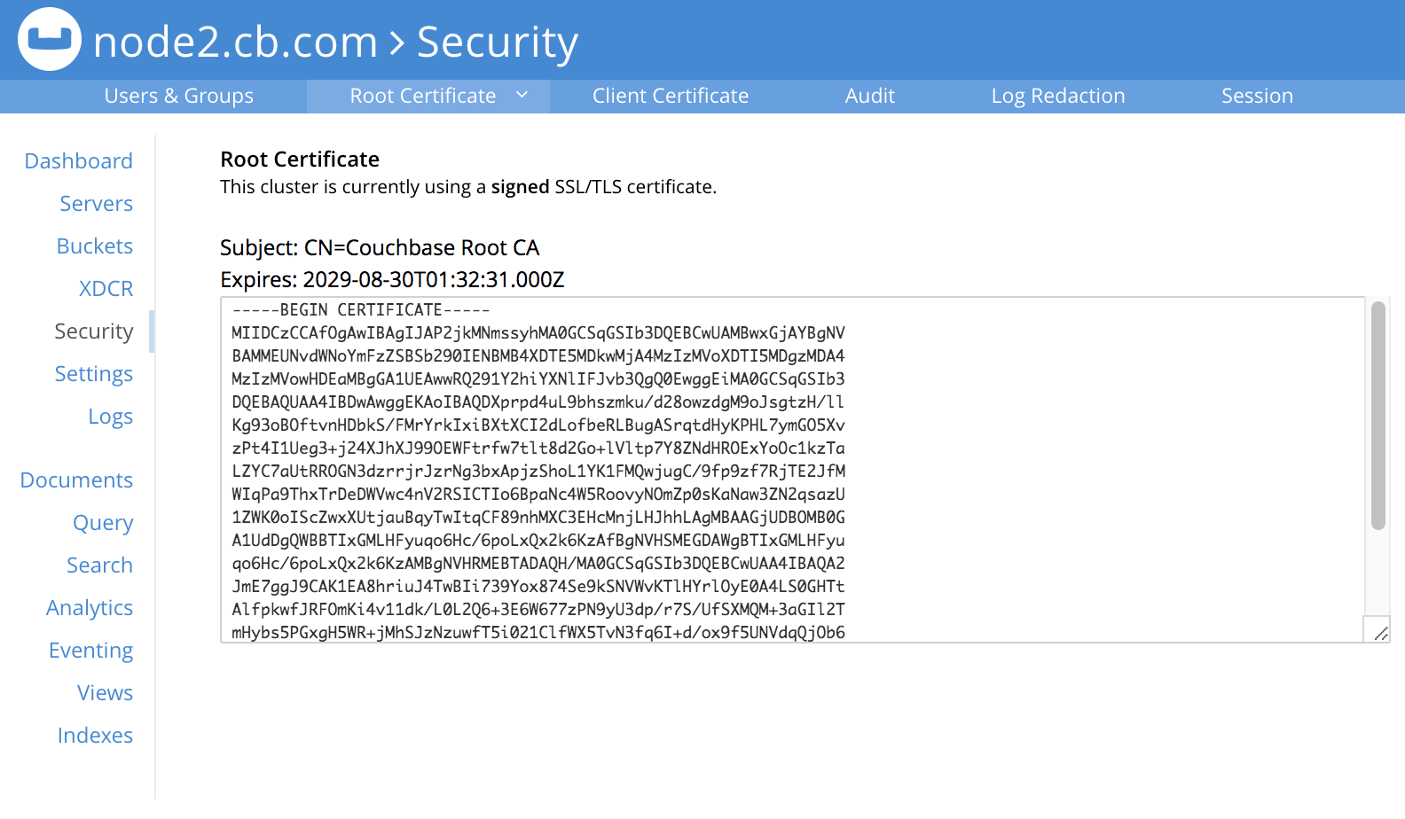Open the Documents page
Image resolution: width=1405 pixels, height=819 pixels.
point(77,480)
